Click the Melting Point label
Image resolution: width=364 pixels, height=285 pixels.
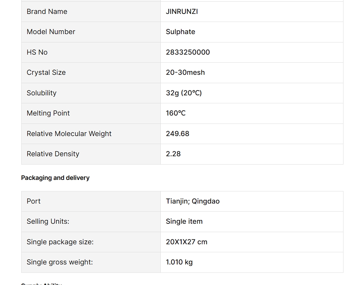tap(48, 113)
